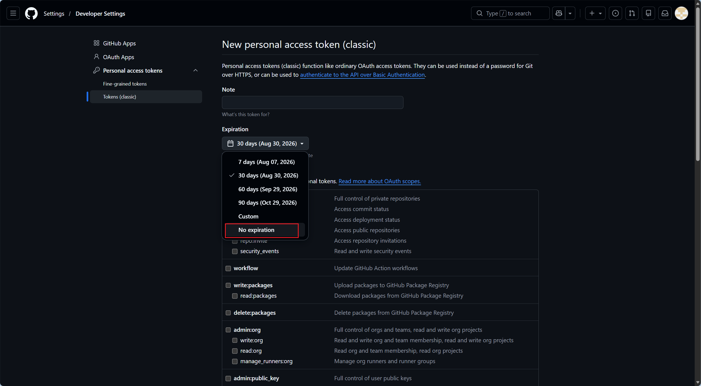Open the Pull requests icon in header
Image resolution: width=701 pixels, height=386 pixels.
[632, 13]
